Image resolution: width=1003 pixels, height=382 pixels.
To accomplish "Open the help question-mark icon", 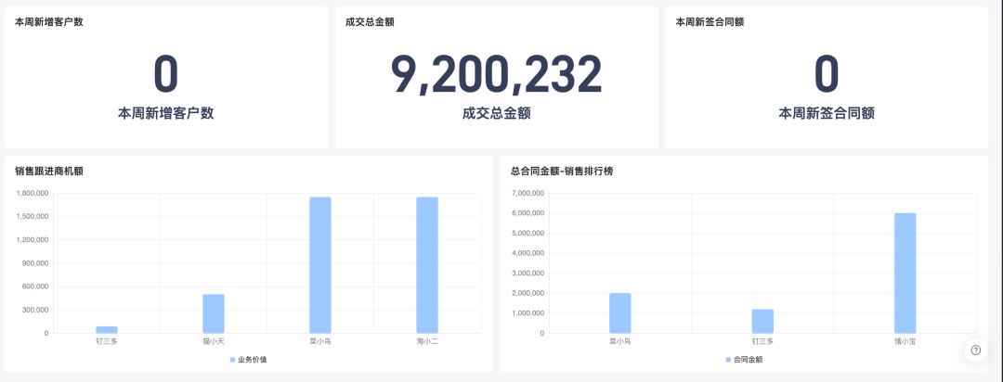I will coord(975,350).
